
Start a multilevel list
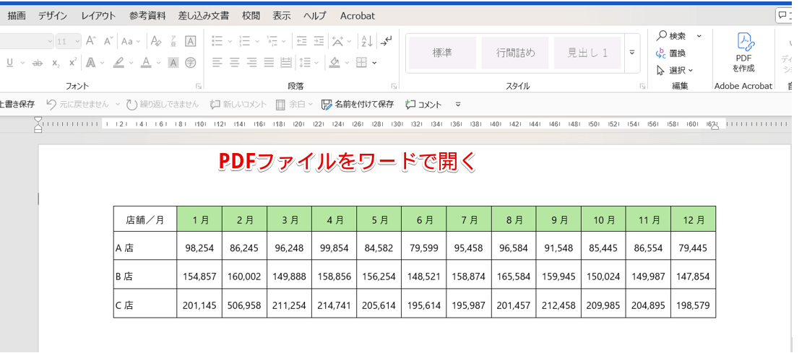coord(272,41)
